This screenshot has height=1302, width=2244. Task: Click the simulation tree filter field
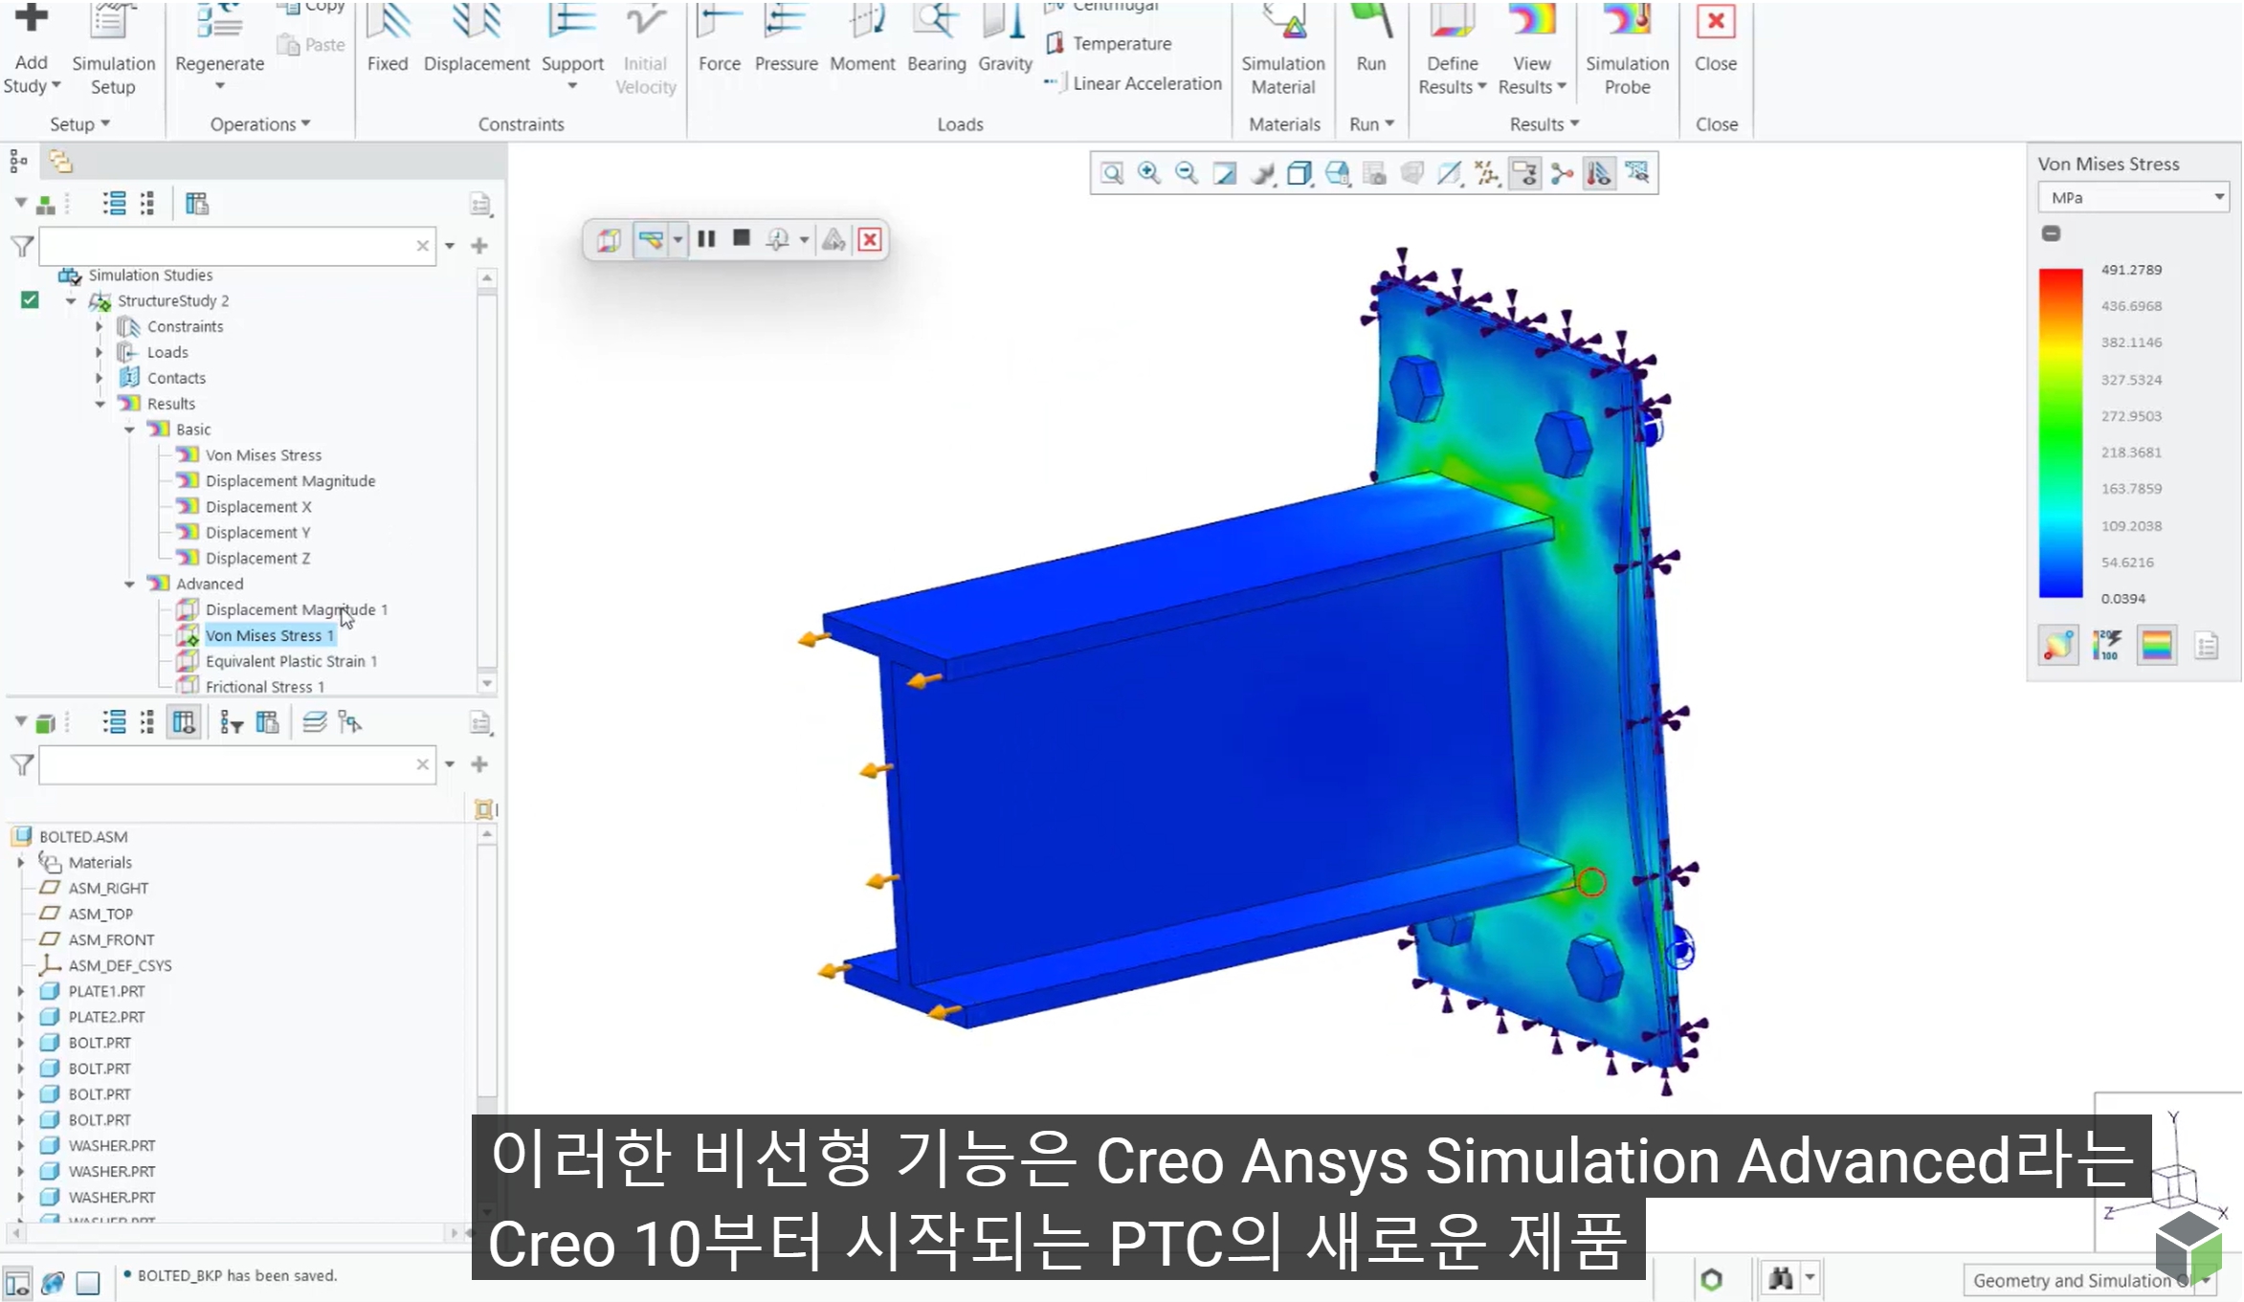point(237,246)
